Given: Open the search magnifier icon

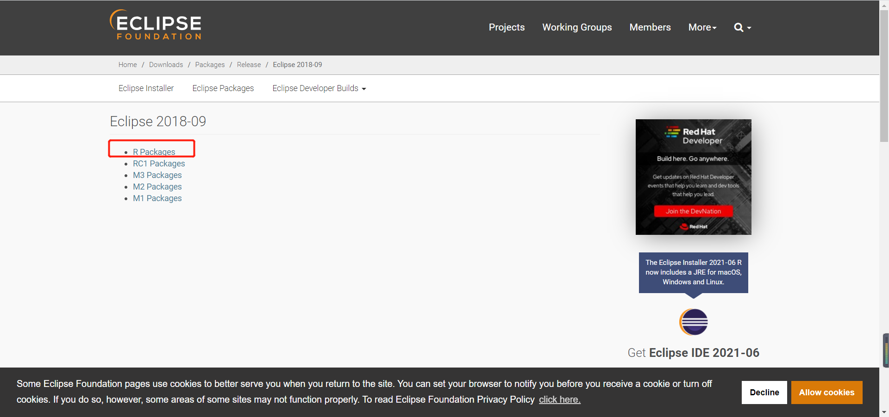Looking at the screenshot, I should [739, 27].
